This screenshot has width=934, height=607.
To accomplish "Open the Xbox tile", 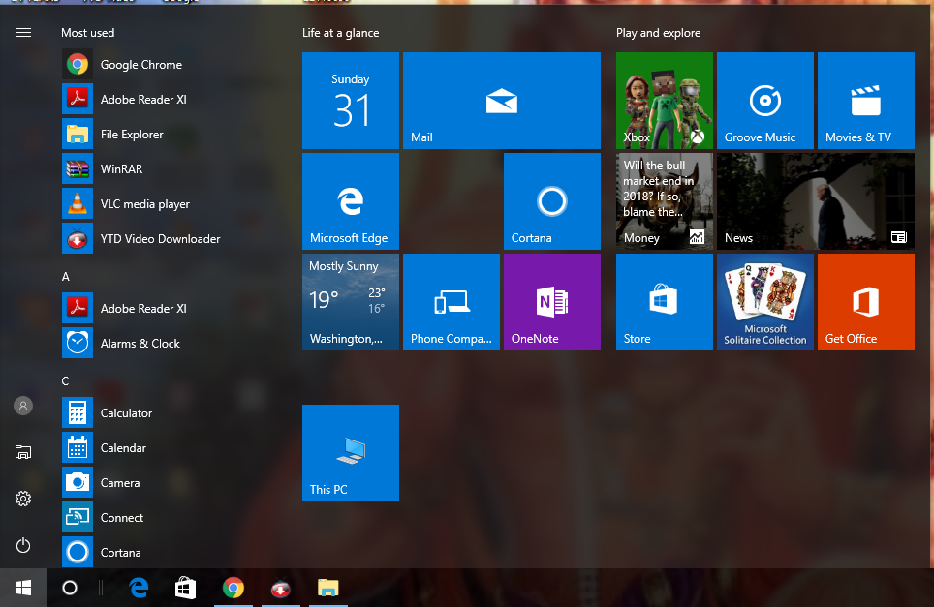I will [x=664, y=101].
